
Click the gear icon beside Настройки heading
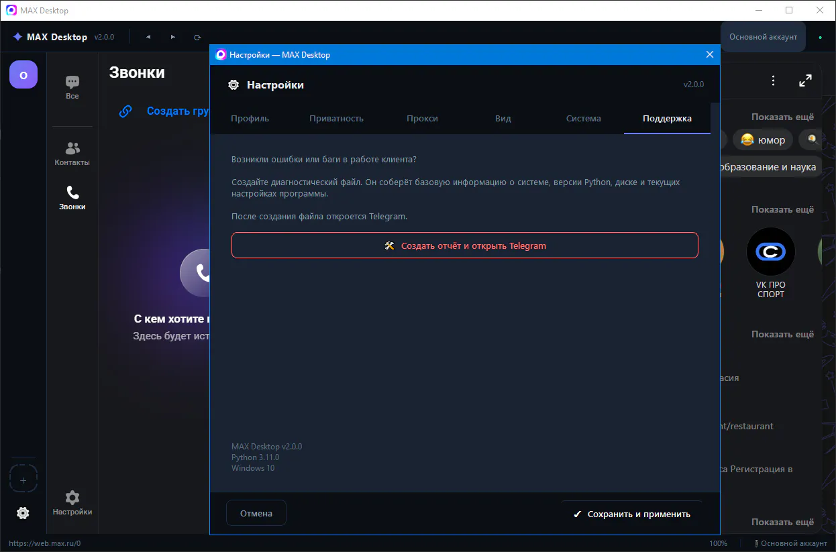tap(233, 85)
